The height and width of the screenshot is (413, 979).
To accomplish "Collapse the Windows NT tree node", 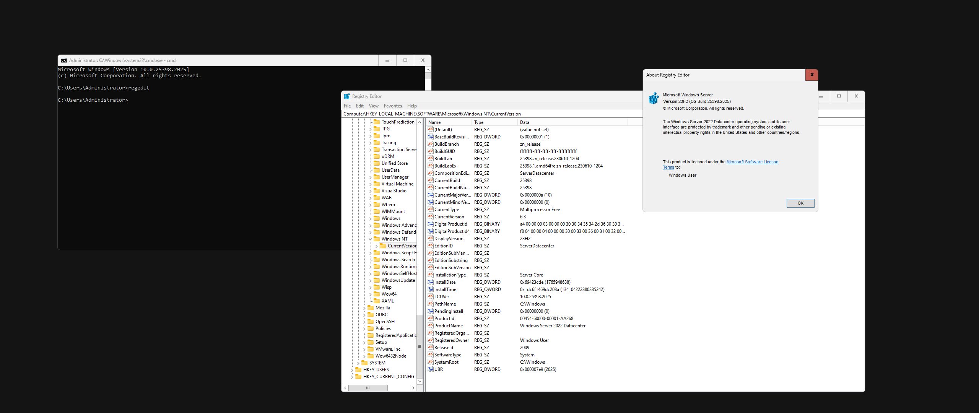I will (370, 239).
